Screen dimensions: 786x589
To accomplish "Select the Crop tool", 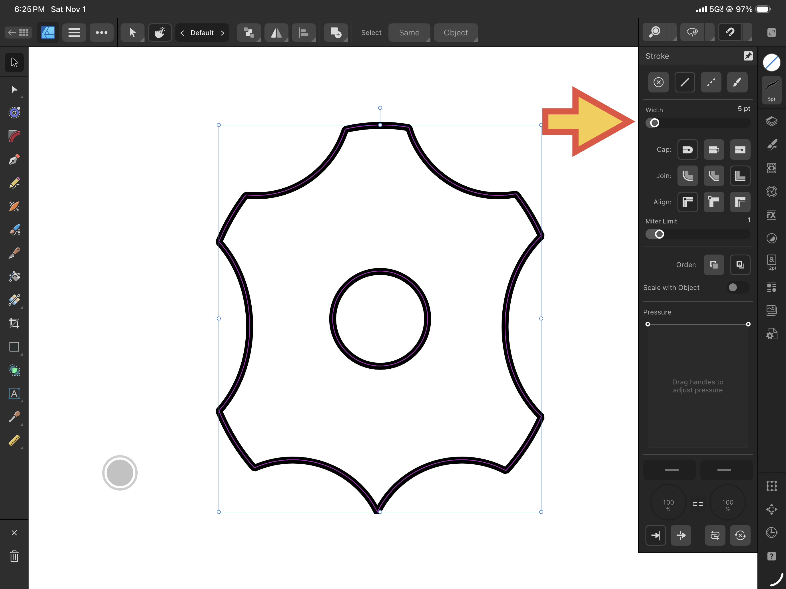I will pos(14,323).
